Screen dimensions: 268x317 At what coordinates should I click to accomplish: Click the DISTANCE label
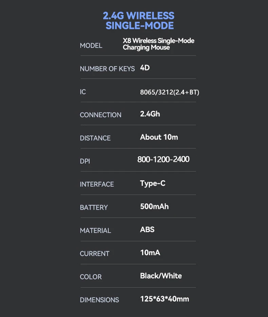tap(95, 138)
